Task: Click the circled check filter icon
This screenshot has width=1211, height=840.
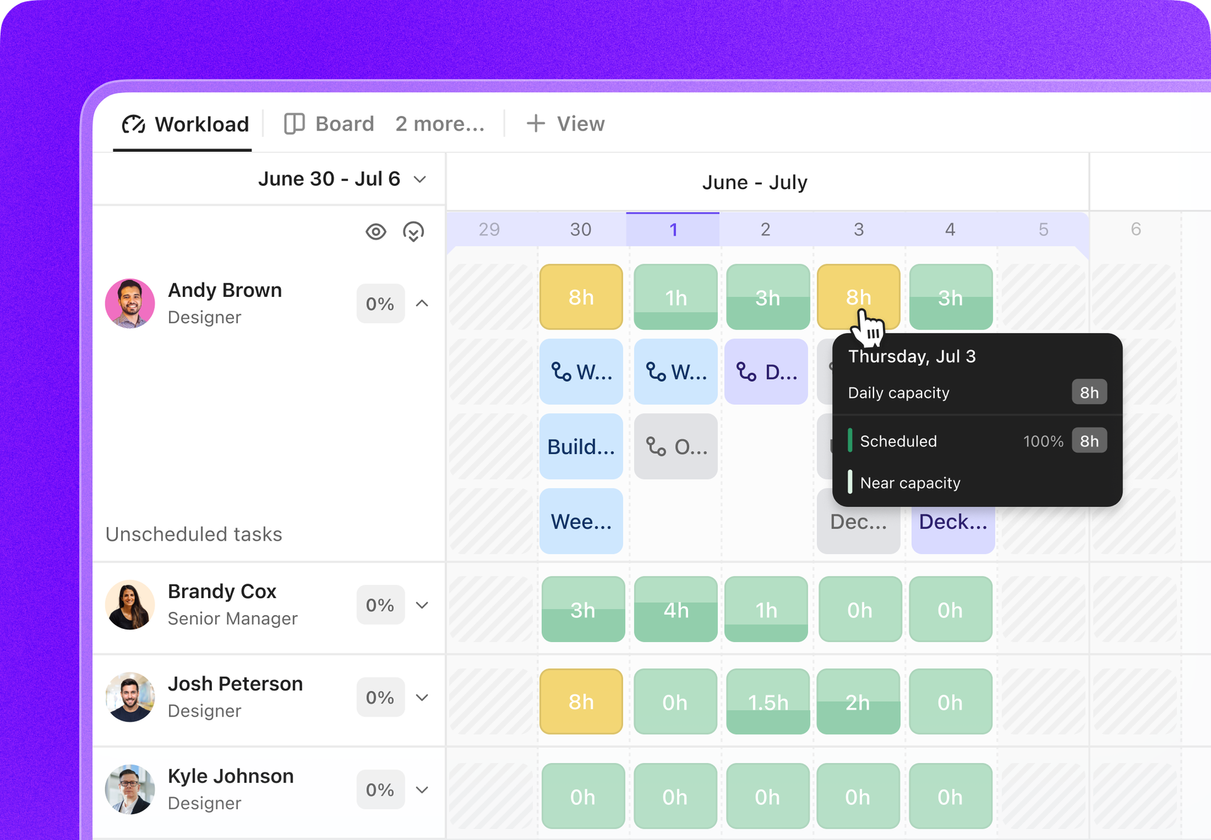Action: coord(414,232)
